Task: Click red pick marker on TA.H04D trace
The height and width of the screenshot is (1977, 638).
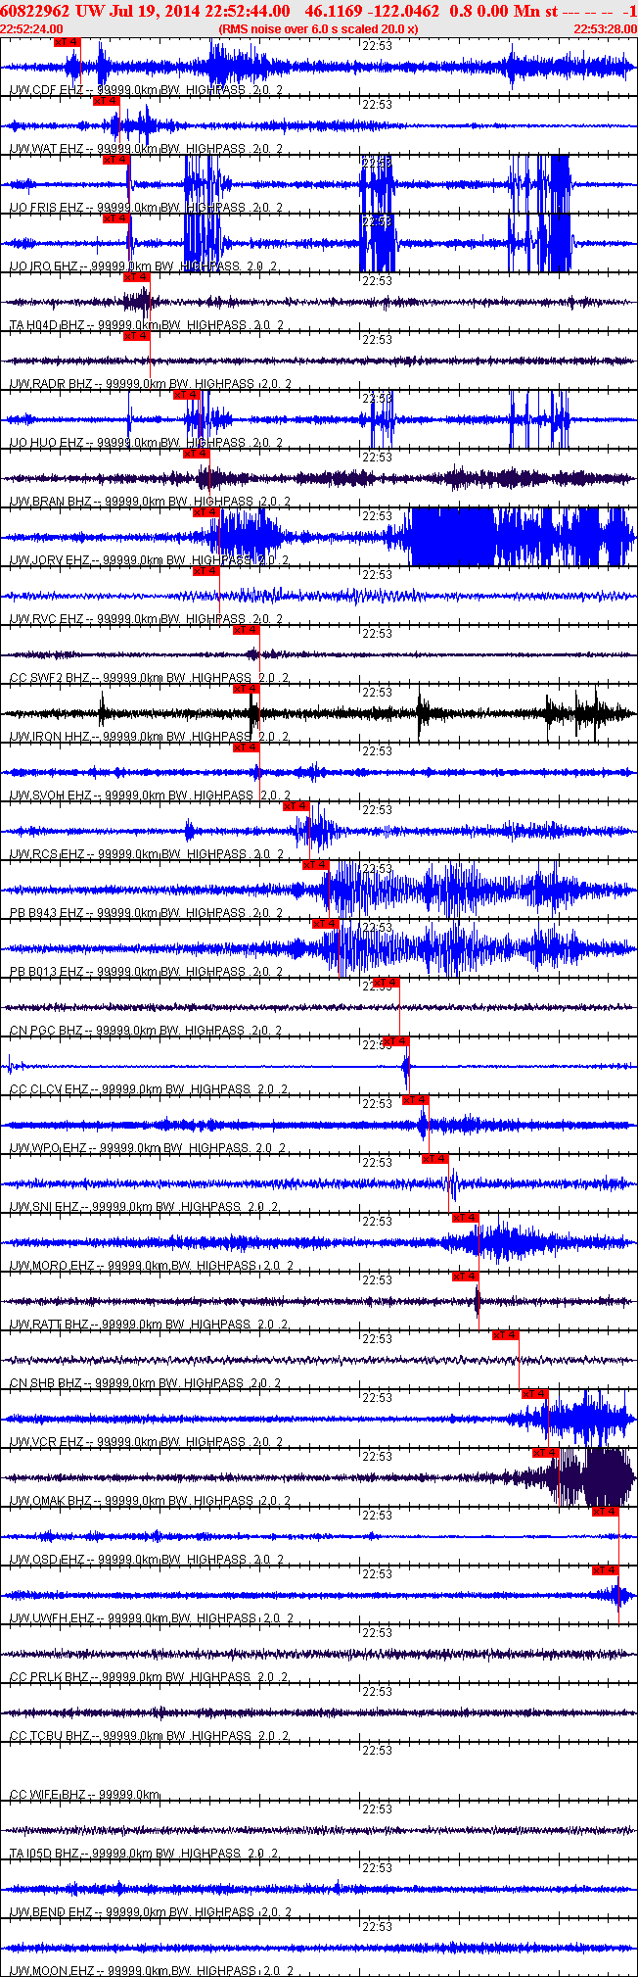Action: 136,277
